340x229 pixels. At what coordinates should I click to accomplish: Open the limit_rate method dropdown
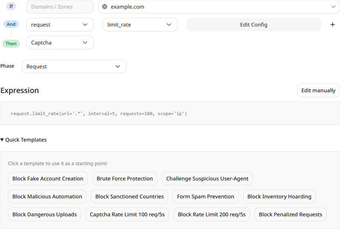(x=140, y=25)
